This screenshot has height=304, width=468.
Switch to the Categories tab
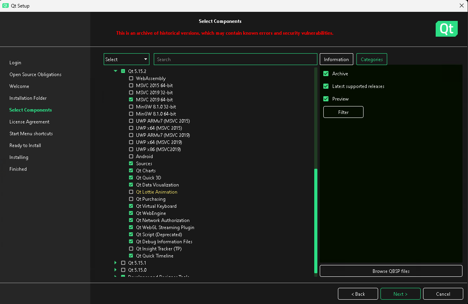pos(371,59)
